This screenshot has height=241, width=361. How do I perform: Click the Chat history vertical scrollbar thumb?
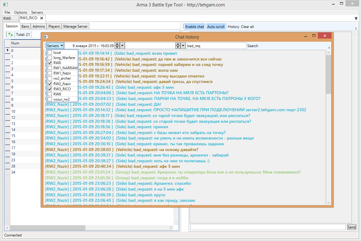pos(328,74)
